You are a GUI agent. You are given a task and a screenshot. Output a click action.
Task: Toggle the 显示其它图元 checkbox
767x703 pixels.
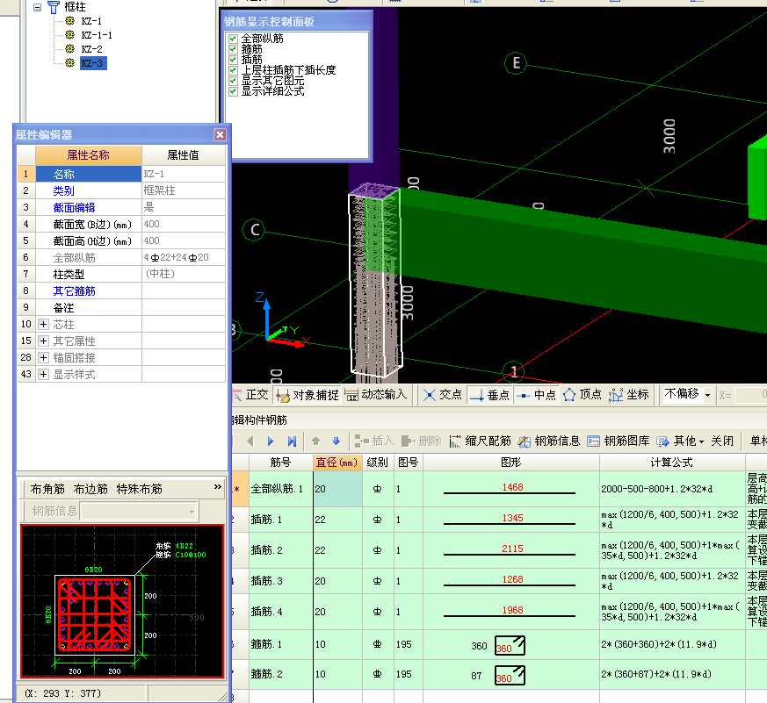coord(234,81)
